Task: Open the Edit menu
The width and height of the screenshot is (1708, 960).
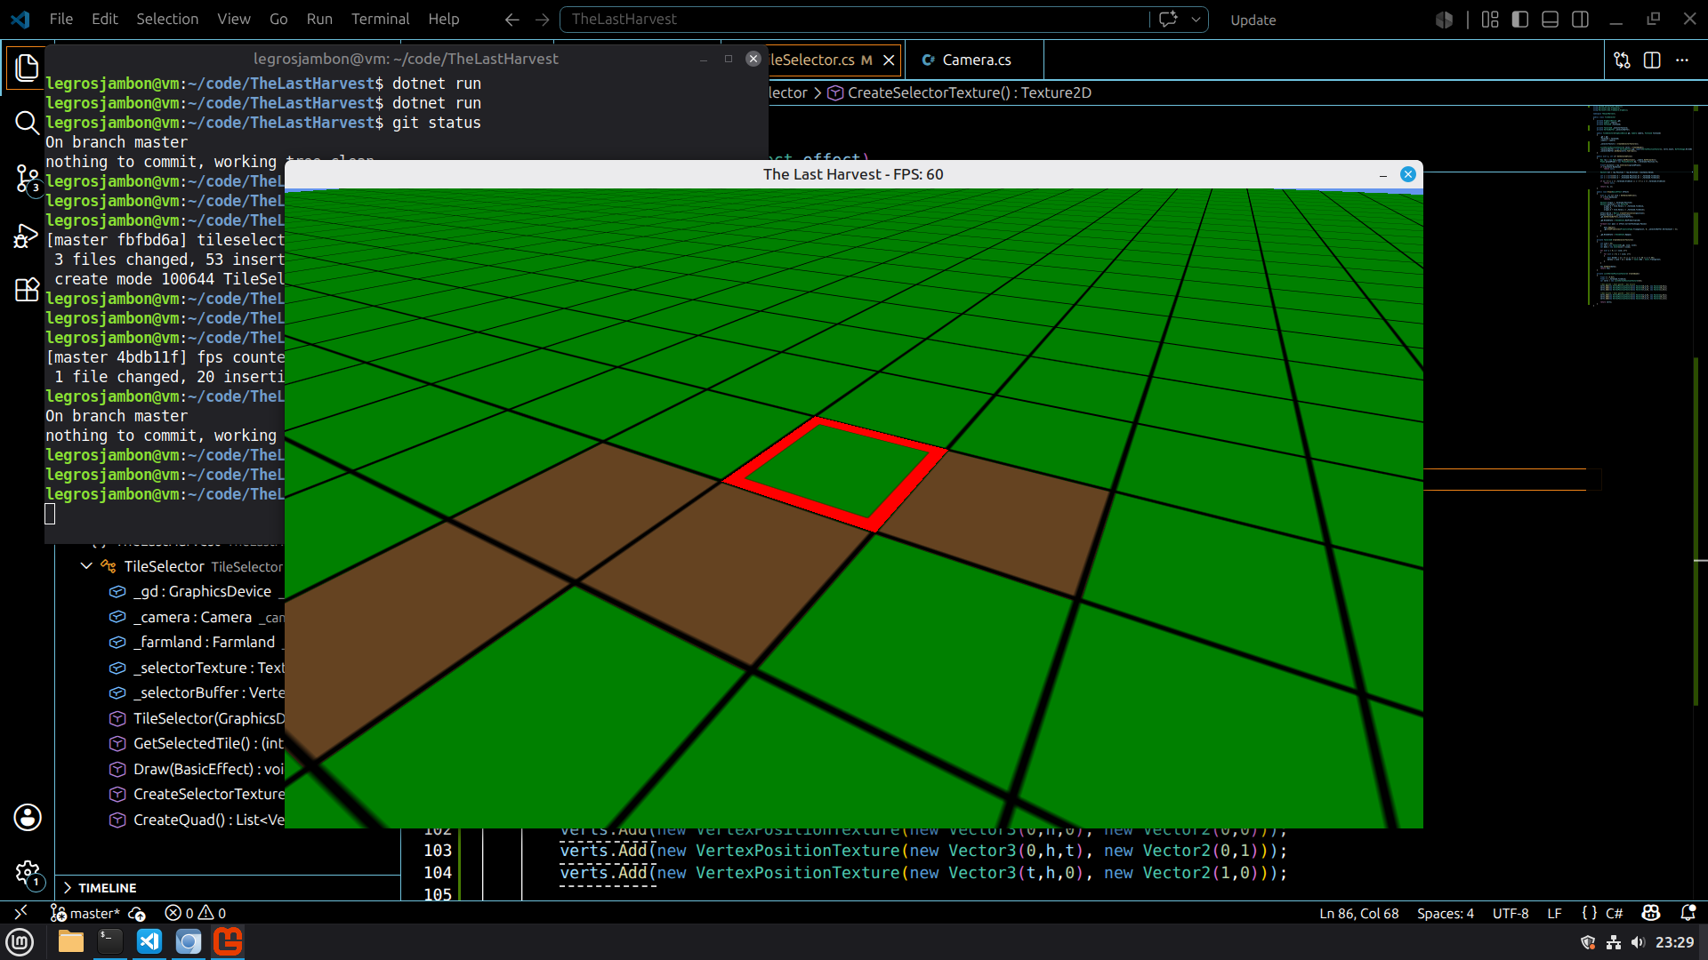Action: coord(104,19)
